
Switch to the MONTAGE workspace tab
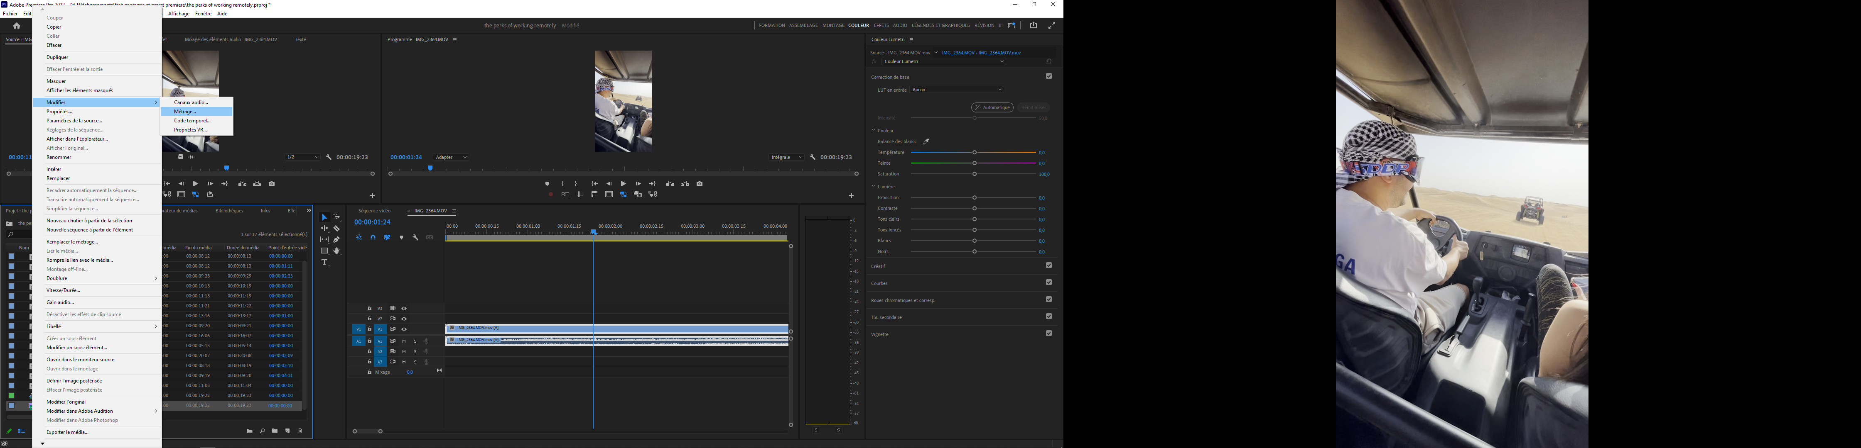pyautogui.click(x=833, y=25)
